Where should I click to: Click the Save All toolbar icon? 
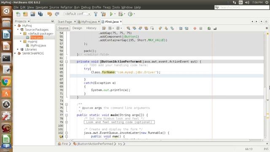point(40,14)
